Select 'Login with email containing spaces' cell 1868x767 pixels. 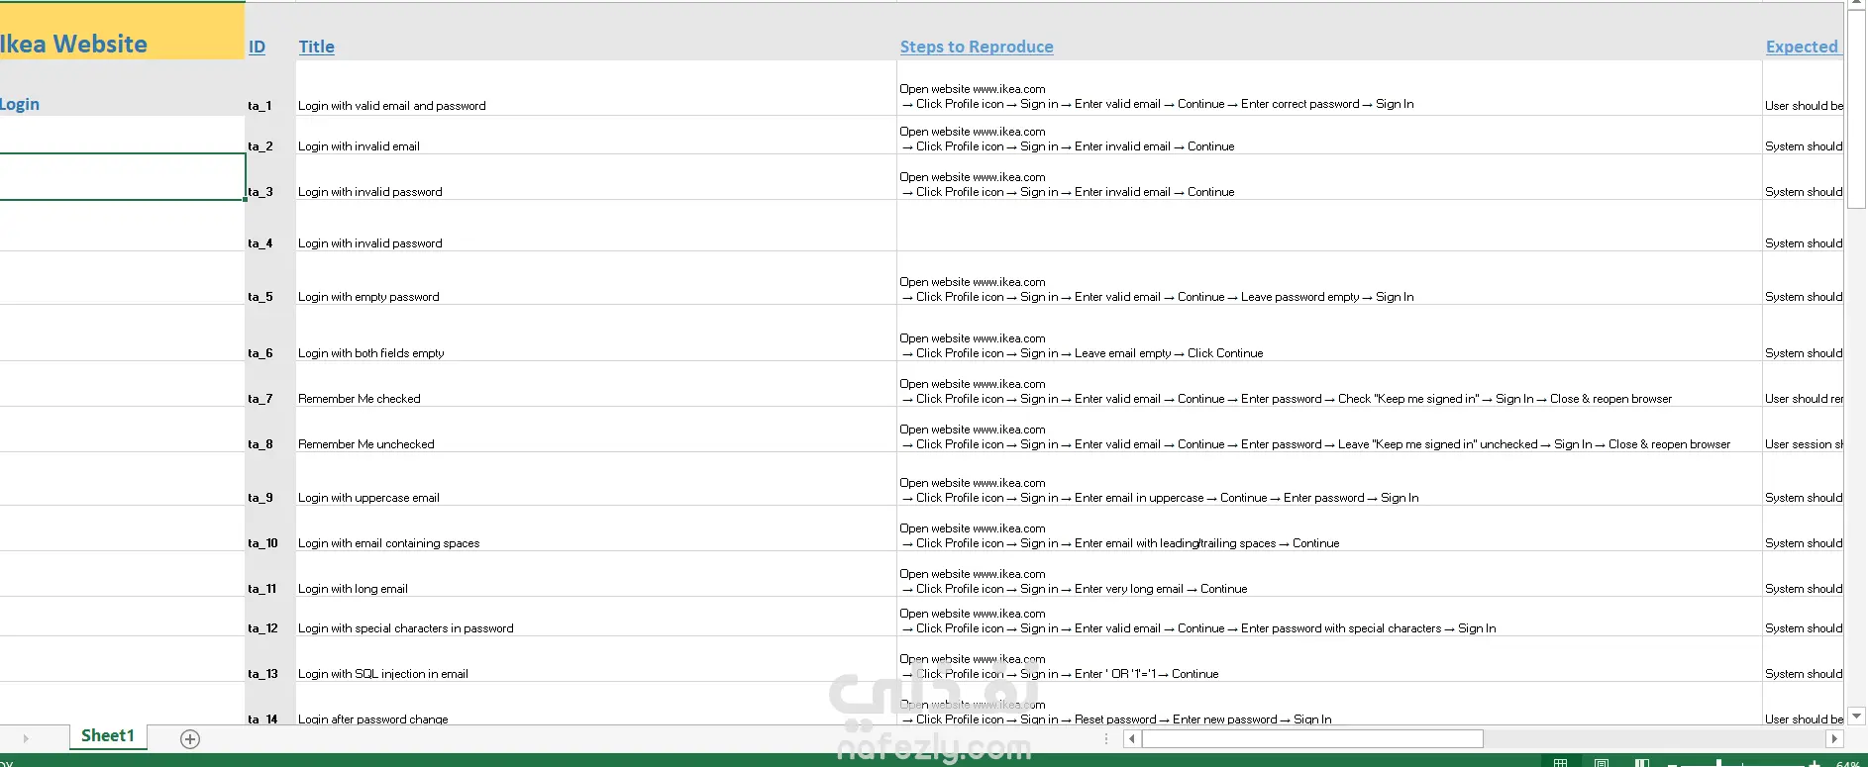(595, 528)
